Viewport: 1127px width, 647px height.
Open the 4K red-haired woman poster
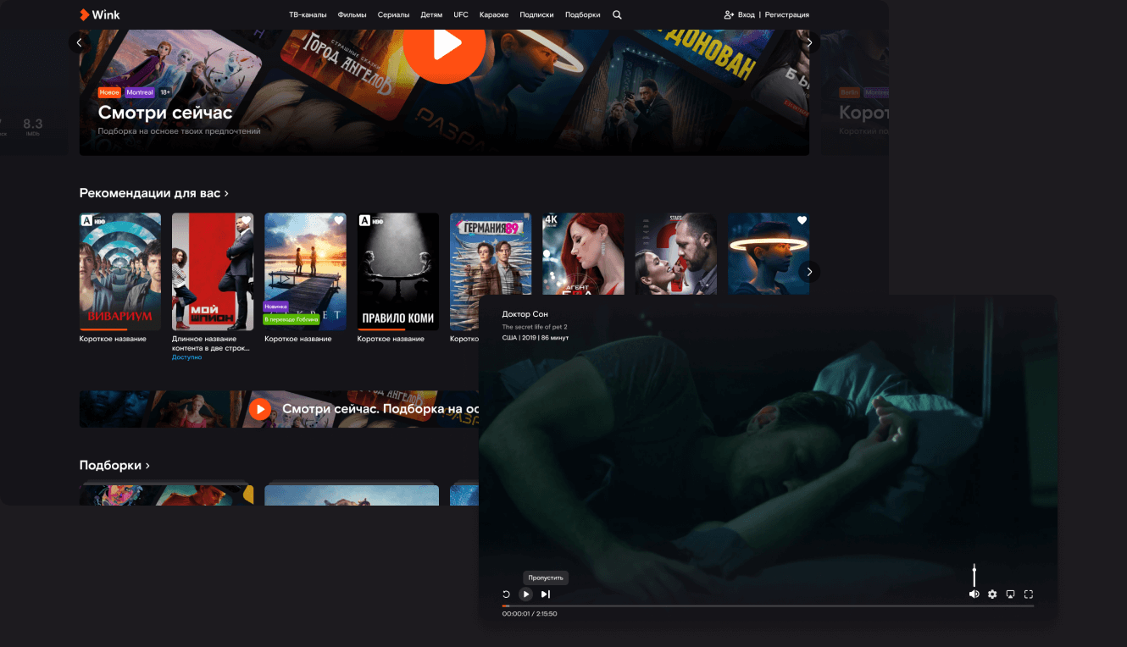point(583,254)
